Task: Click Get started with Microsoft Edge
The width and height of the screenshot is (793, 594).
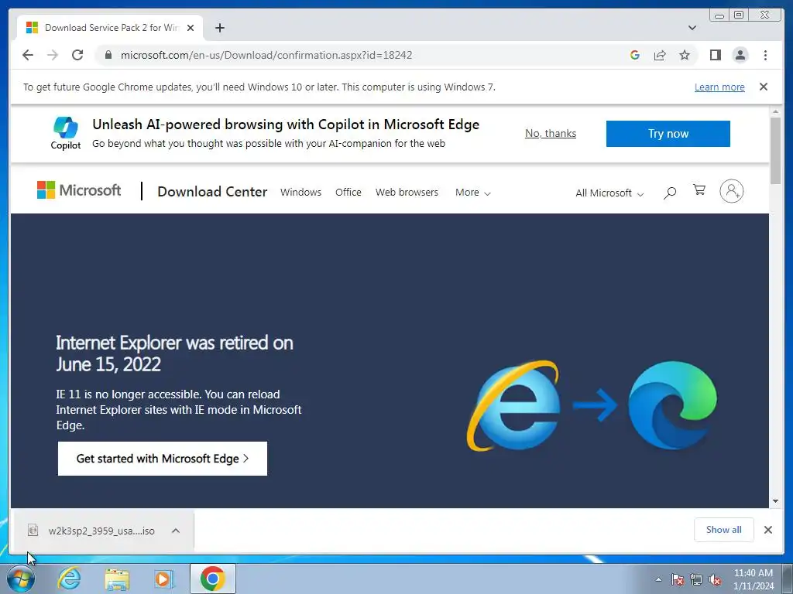Action: click(163, 459)
